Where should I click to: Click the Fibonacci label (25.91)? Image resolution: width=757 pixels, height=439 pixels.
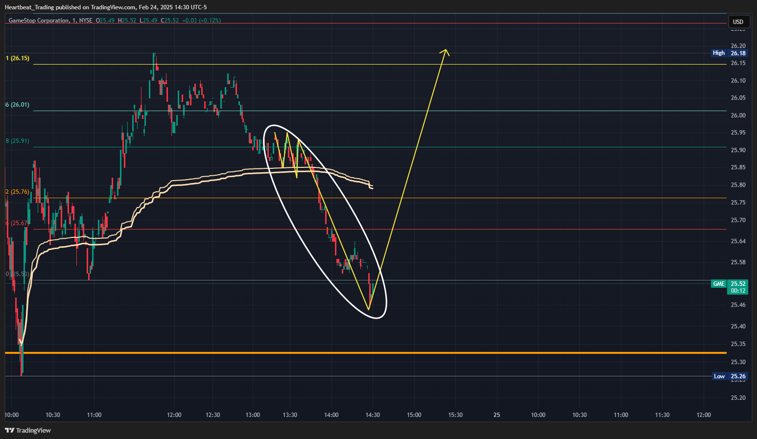[18, 141]
